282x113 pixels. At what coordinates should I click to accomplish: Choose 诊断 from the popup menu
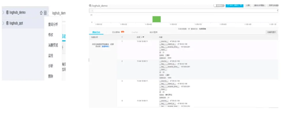51,66
